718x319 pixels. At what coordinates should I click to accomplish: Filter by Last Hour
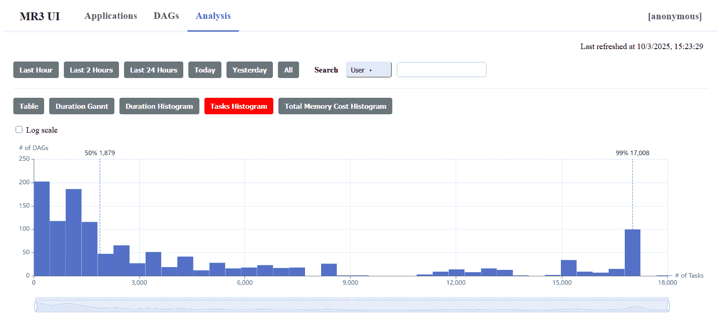pos(36,70)
